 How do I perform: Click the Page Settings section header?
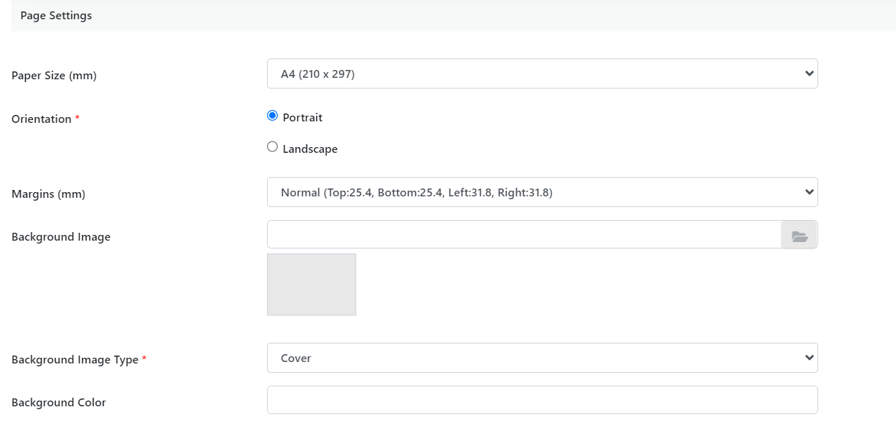[x=56, y=15]
